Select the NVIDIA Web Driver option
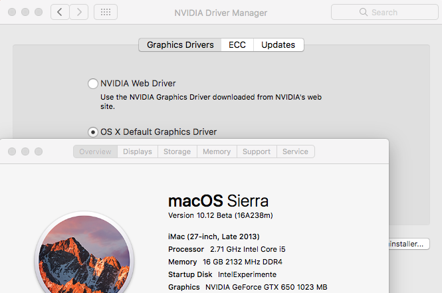442x293 pixels. point(93,84)
